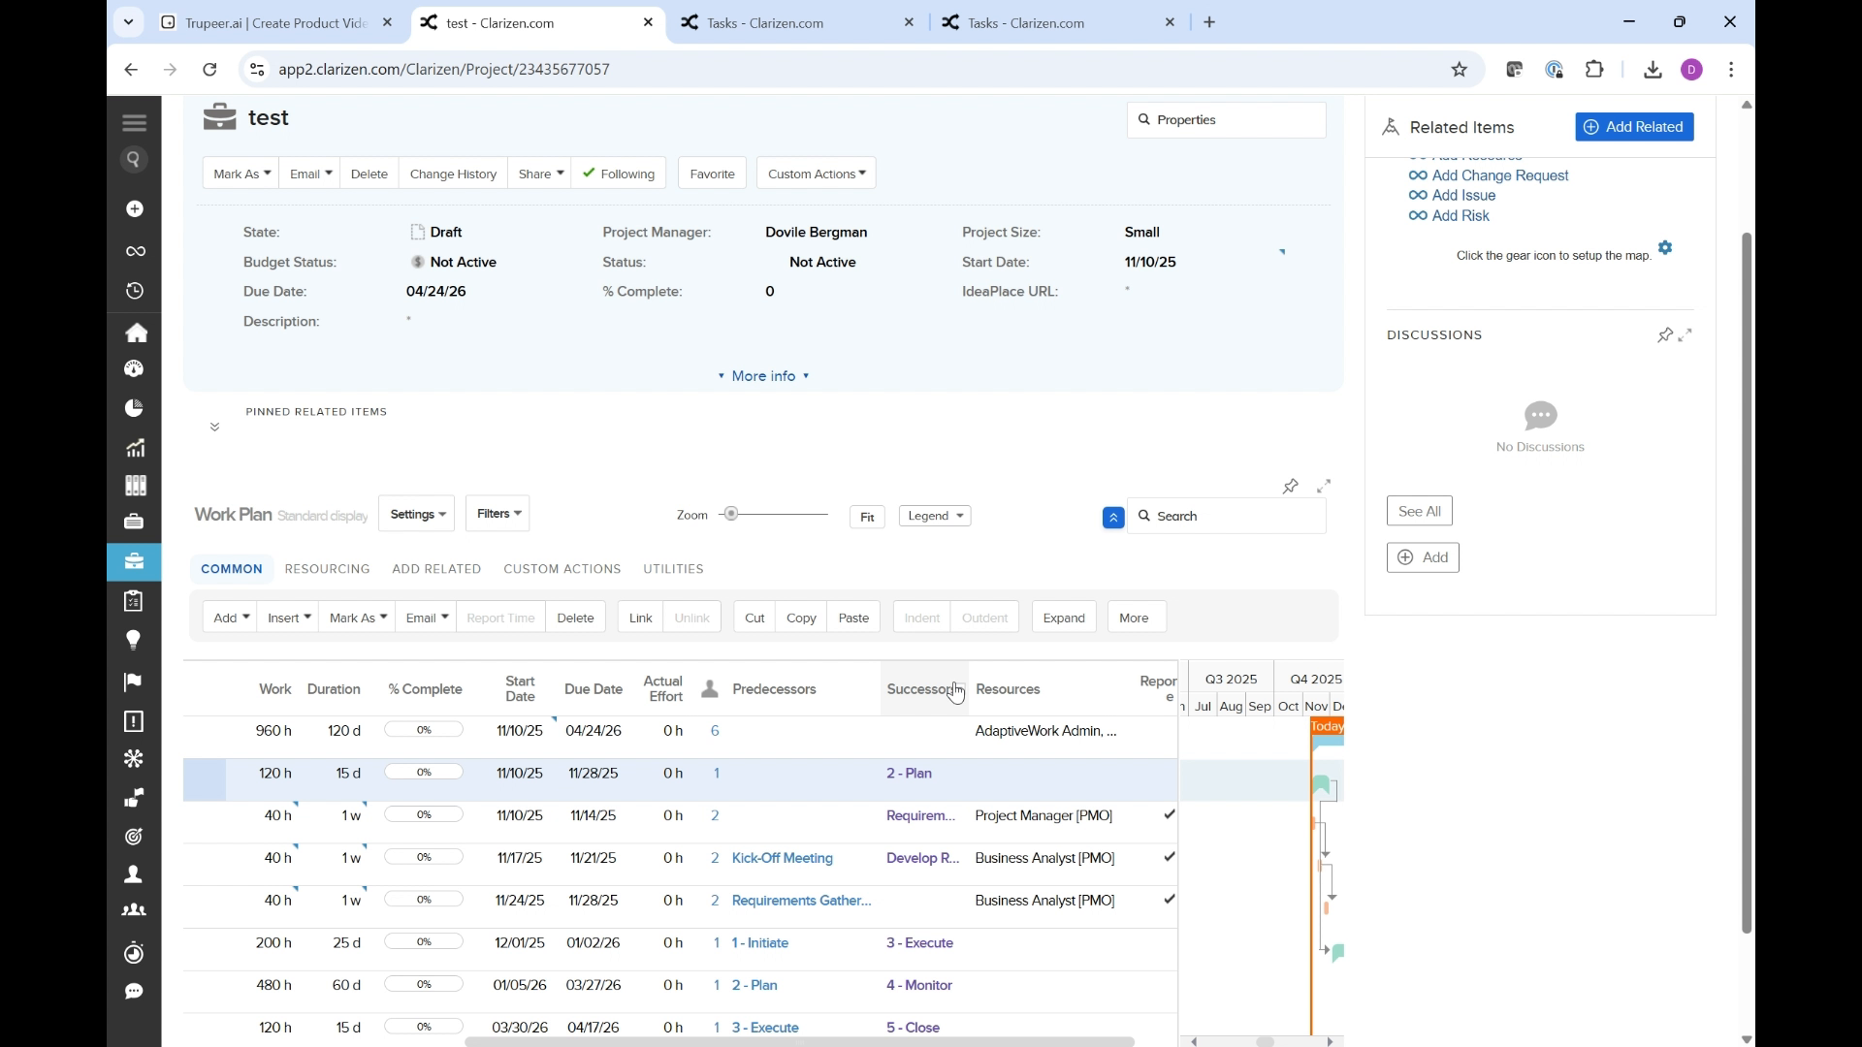Check the completion checkmark on Kick-Off Meeting row
The height and width of the screenshot is (1047, 1862).
pyautogui.click(x=1169, y=857)
